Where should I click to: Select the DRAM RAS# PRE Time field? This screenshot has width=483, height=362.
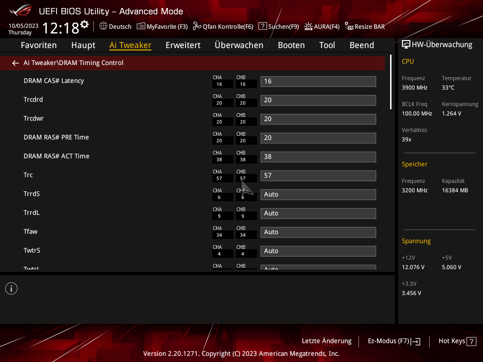pos(318,138)
